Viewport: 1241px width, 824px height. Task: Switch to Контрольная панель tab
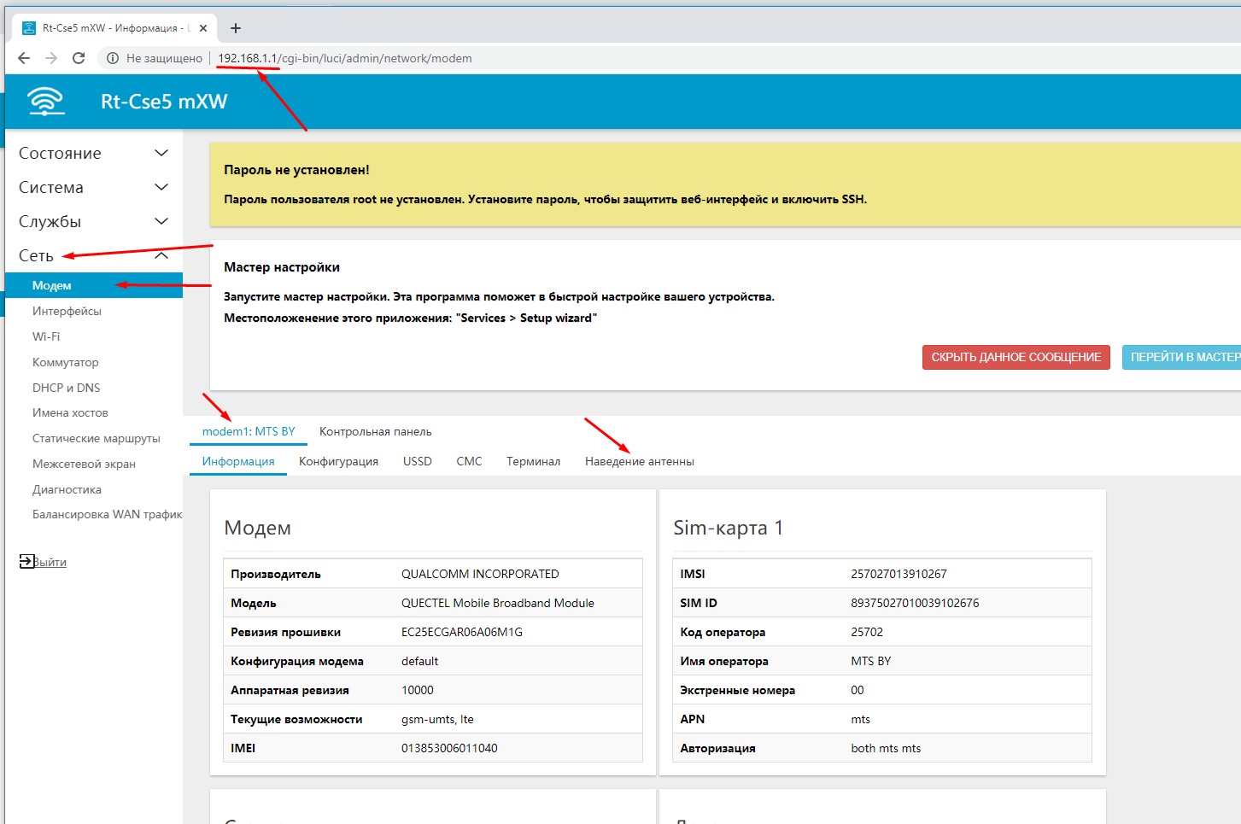coord(375,432)
